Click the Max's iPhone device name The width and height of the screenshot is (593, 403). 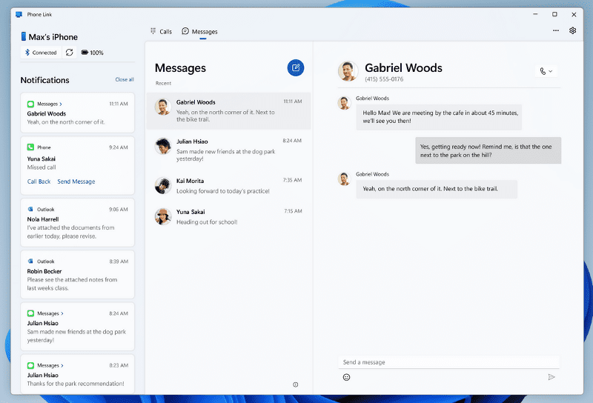53,37
